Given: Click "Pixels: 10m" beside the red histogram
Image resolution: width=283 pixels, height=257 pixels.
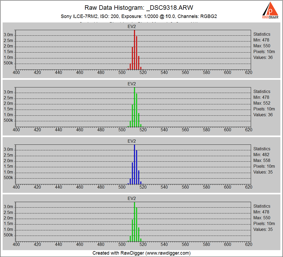Looking at the screenshot, I should (264, 52).
